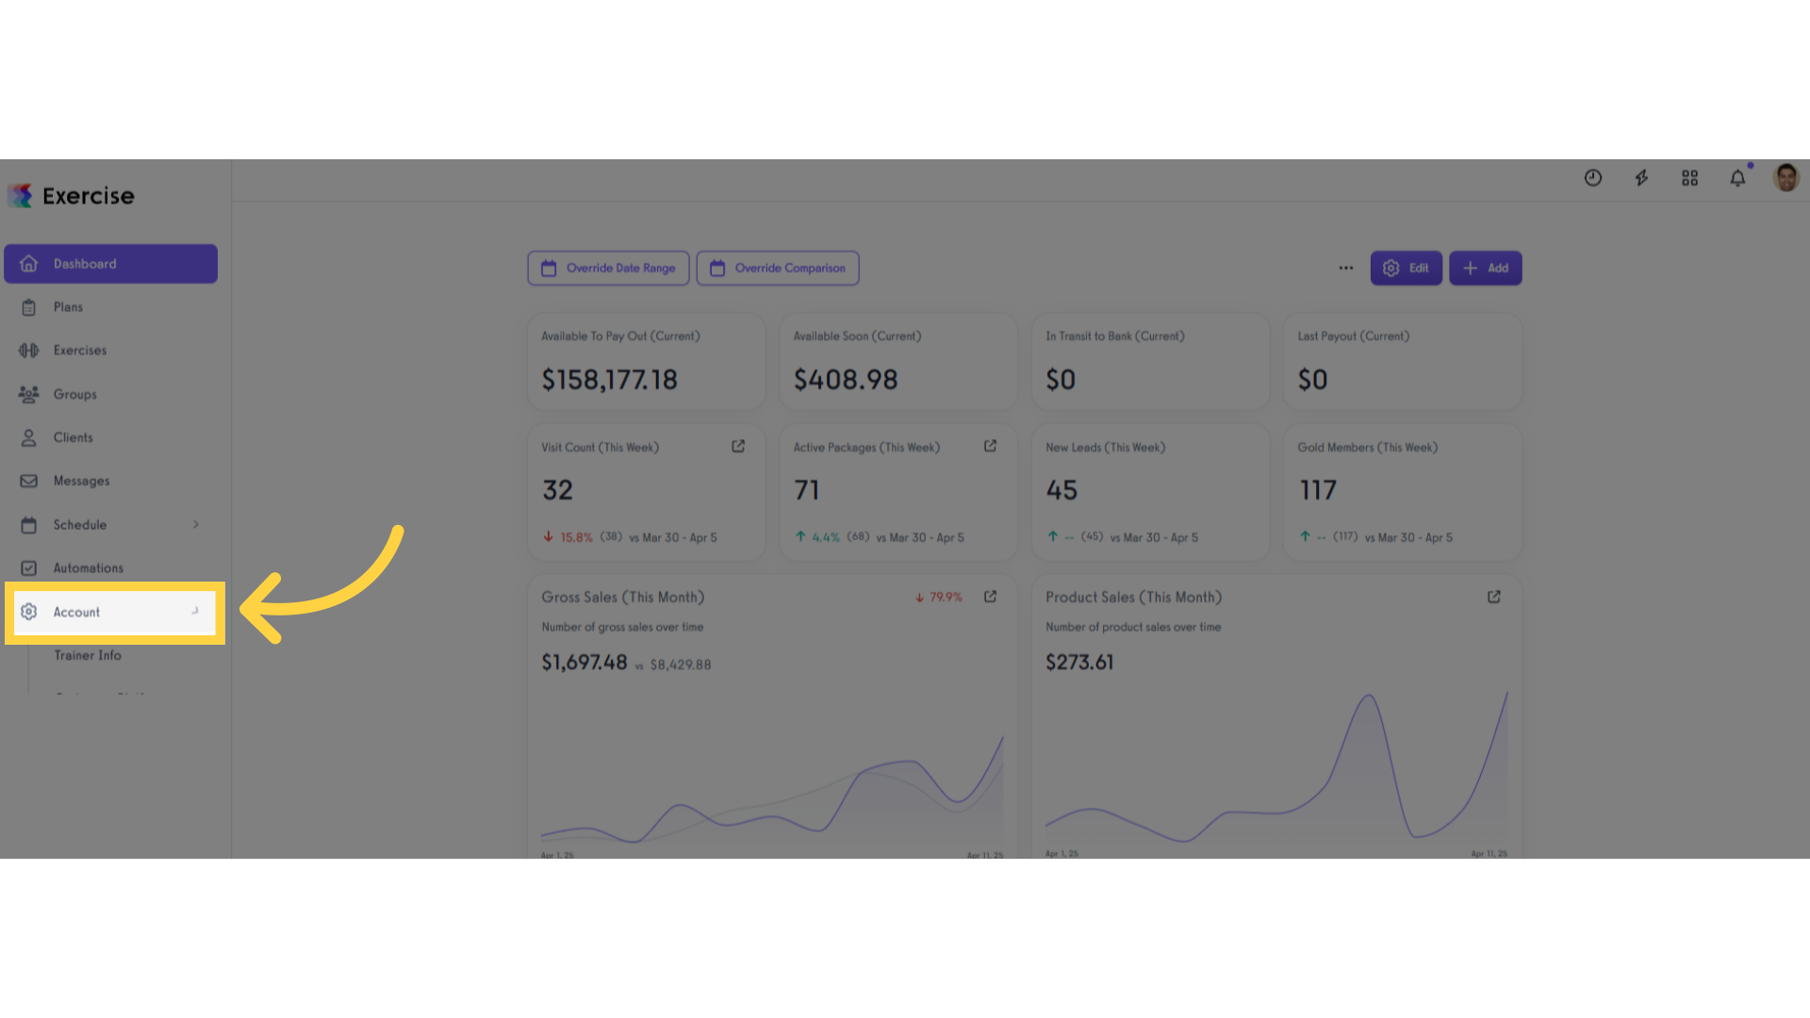Open the apps grid icon
This screenshot has width=1810, height=1018.
click(1689, 178)
